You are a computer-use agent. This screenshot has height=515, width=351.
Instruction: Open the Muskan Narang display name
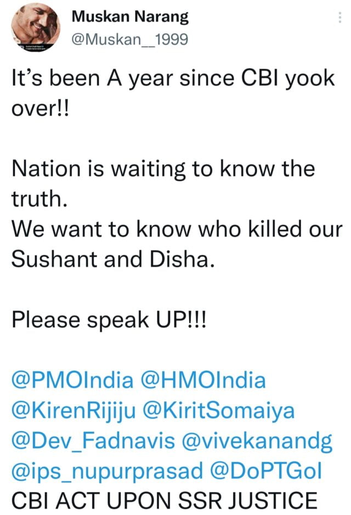[131, 18]
